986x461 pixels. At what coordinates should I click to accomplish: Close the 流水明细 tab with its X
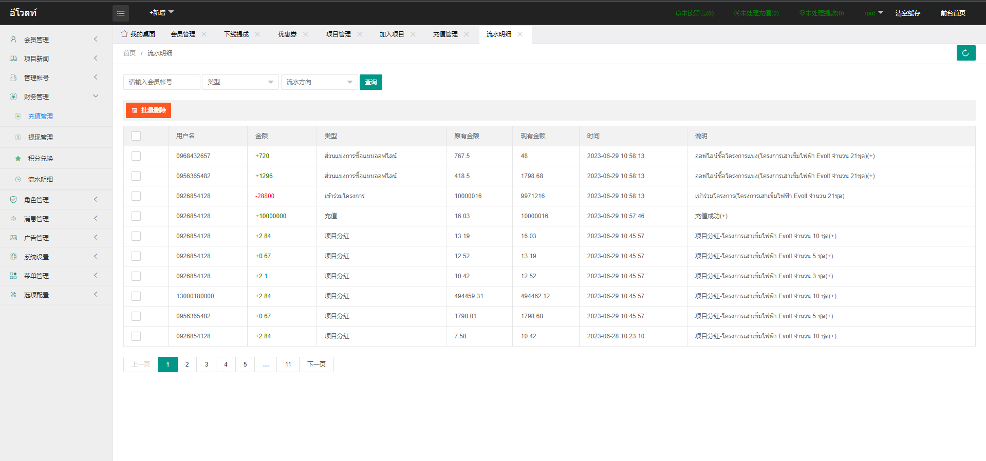pyautogui.click(x=520, y=34)
